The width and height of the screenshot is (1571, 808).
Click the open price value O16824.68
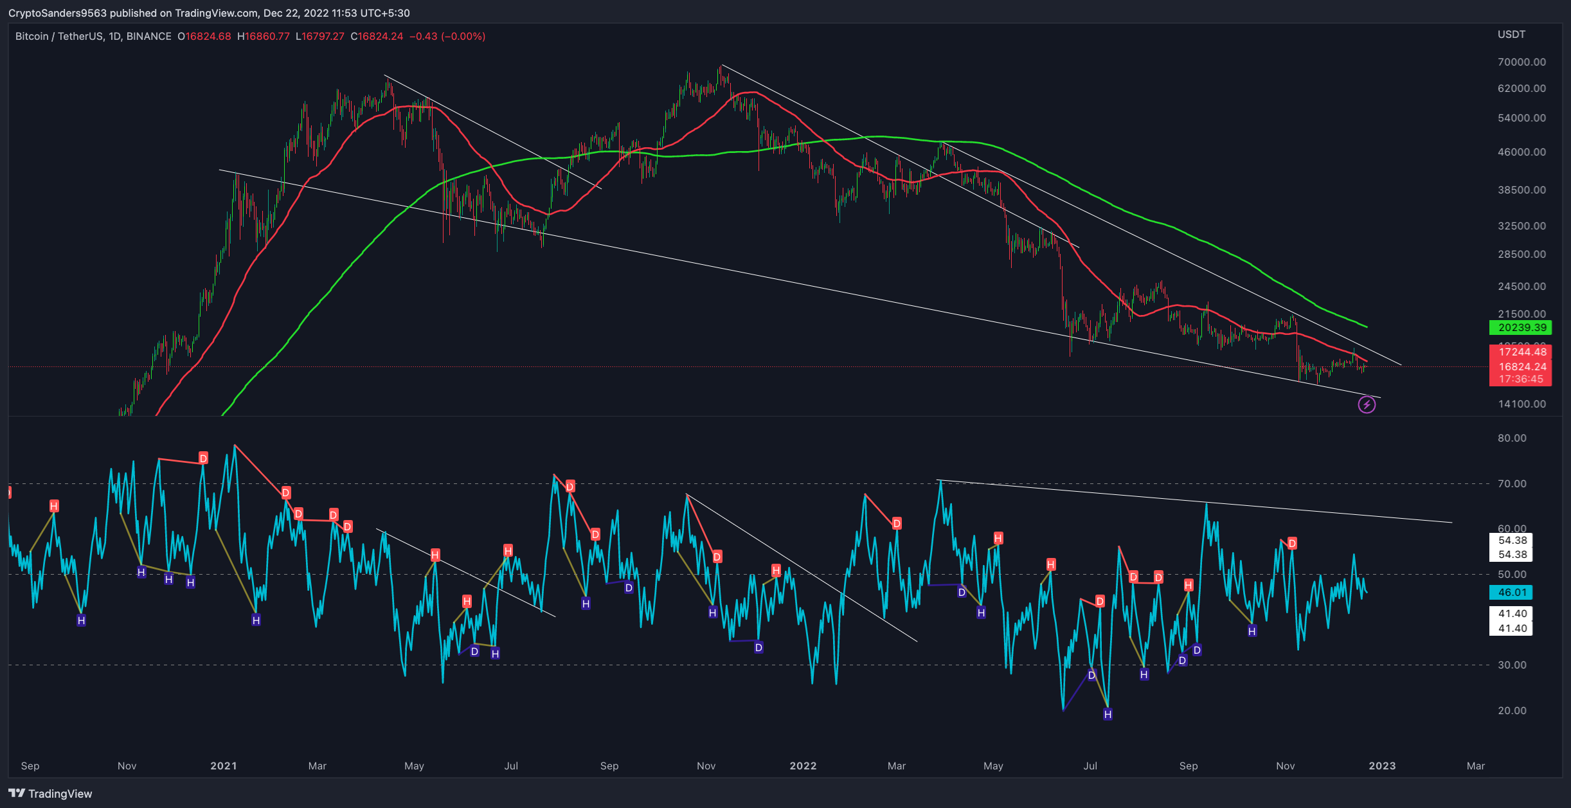point(204,36)
